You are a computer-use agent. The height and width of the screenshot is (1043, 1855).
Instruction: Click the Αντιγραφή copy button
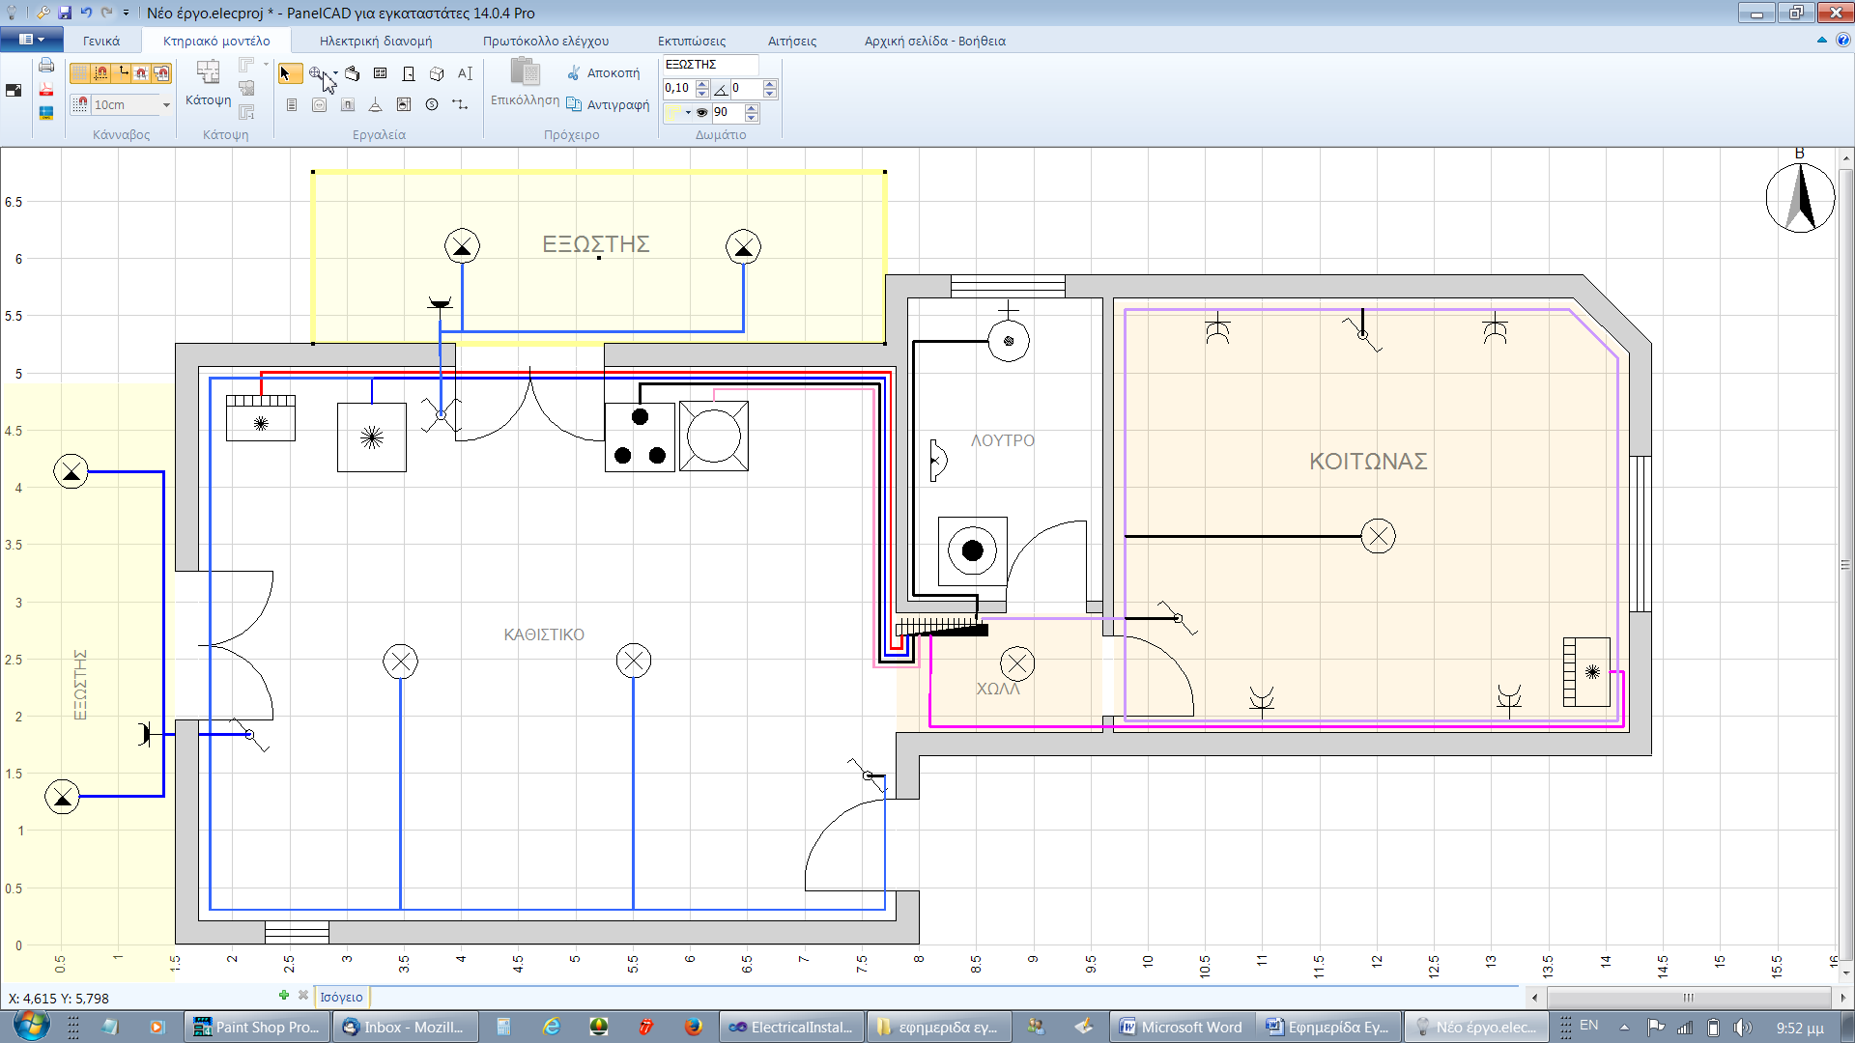[x=608, y=104]
